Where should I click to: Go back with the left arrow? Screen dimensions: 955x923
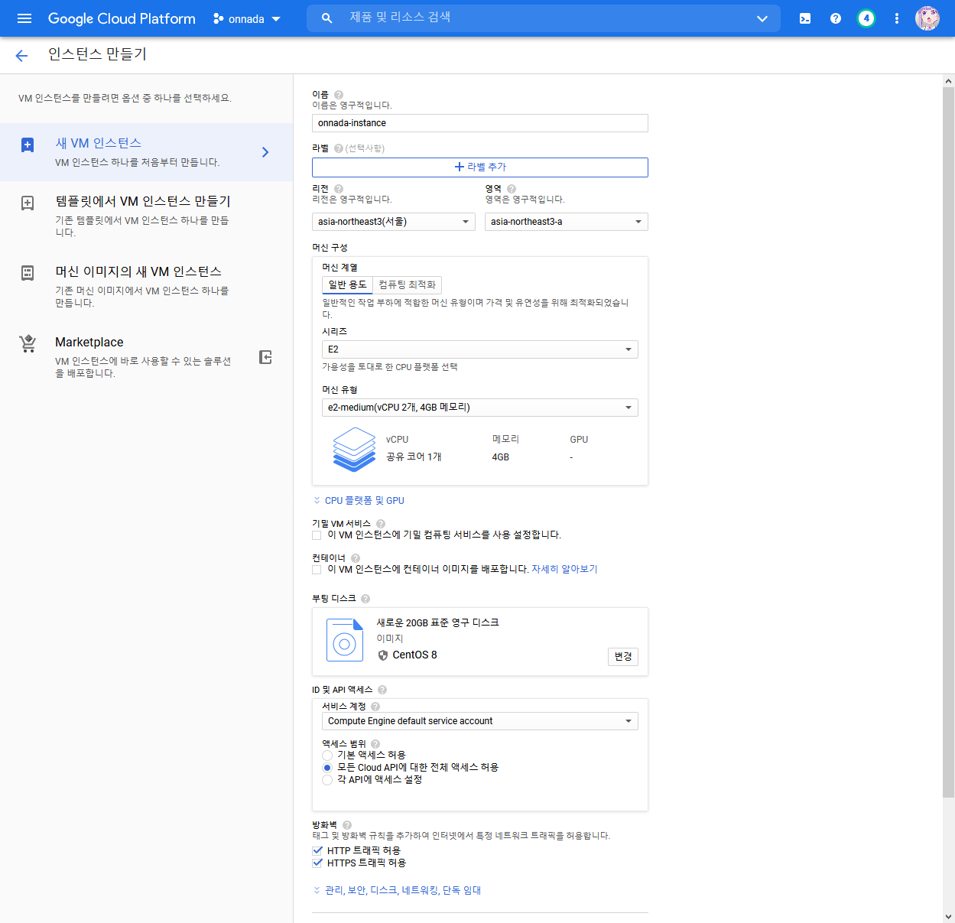pyautogui.click(x=21, y=55)
